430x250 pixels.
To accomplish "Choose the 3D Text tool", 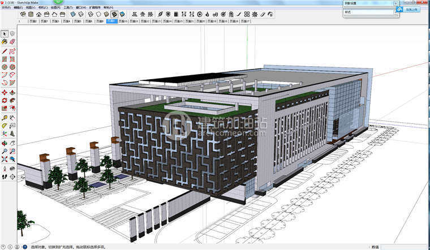I will 12,134.
